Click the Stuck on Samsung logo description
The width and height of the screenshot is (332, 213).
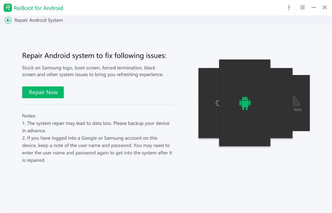(93, 71)
